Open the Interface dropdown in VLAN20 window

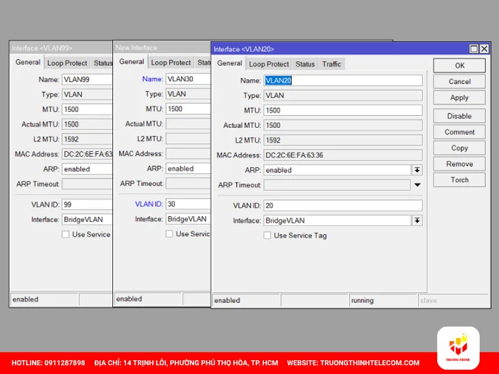(417, 221)
